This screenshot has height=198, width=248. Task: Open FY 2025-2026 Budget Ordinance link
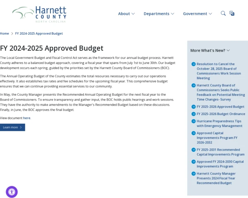(x=221, y=114)
